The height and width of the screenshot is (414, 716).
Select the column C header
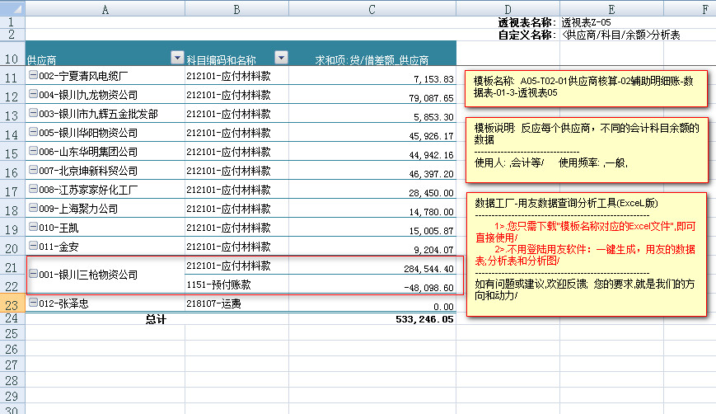point(372,8)
